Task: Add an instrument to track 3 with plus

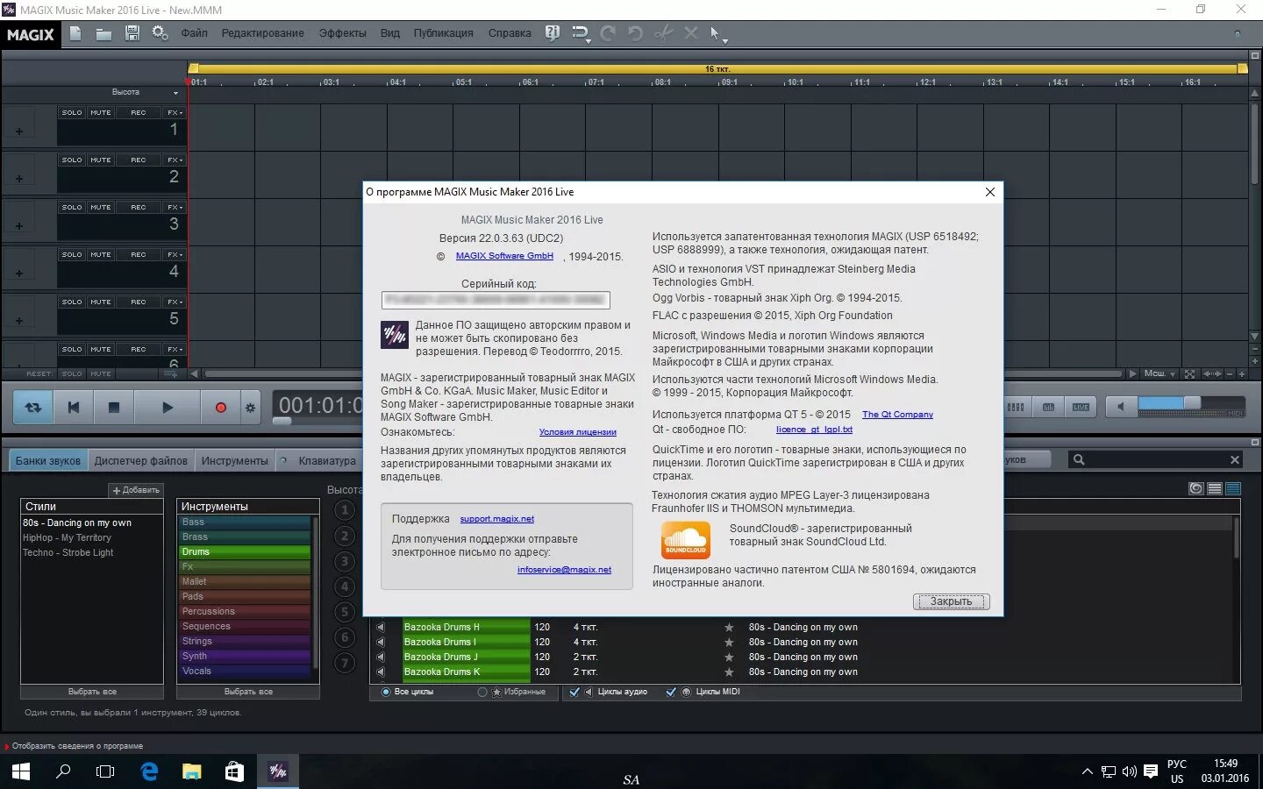Action: pyautogui.click(x=19, y=225)
